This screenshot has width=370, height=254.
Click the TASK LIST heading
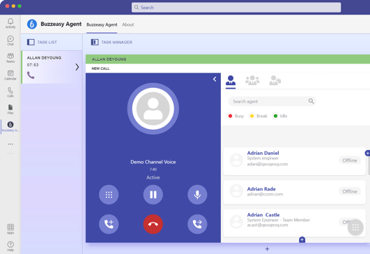pyautogui.click(x=47, y=43)
